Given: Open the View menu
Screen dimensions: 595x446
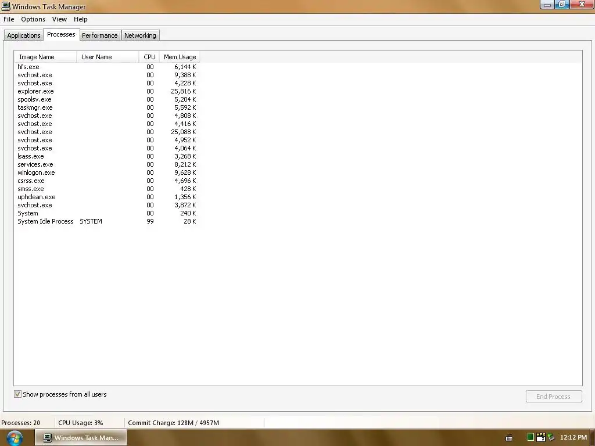Looking at the screenshot, I should click(x=59, y=19).
